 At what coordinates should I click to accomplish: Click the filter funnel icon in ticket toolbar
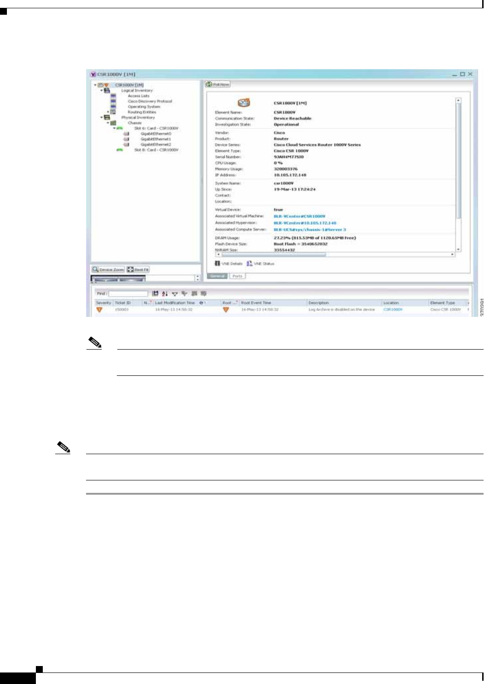[175, 293]
